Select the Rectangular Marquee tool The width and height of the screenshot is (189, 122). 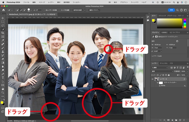(x=3, y=22)
